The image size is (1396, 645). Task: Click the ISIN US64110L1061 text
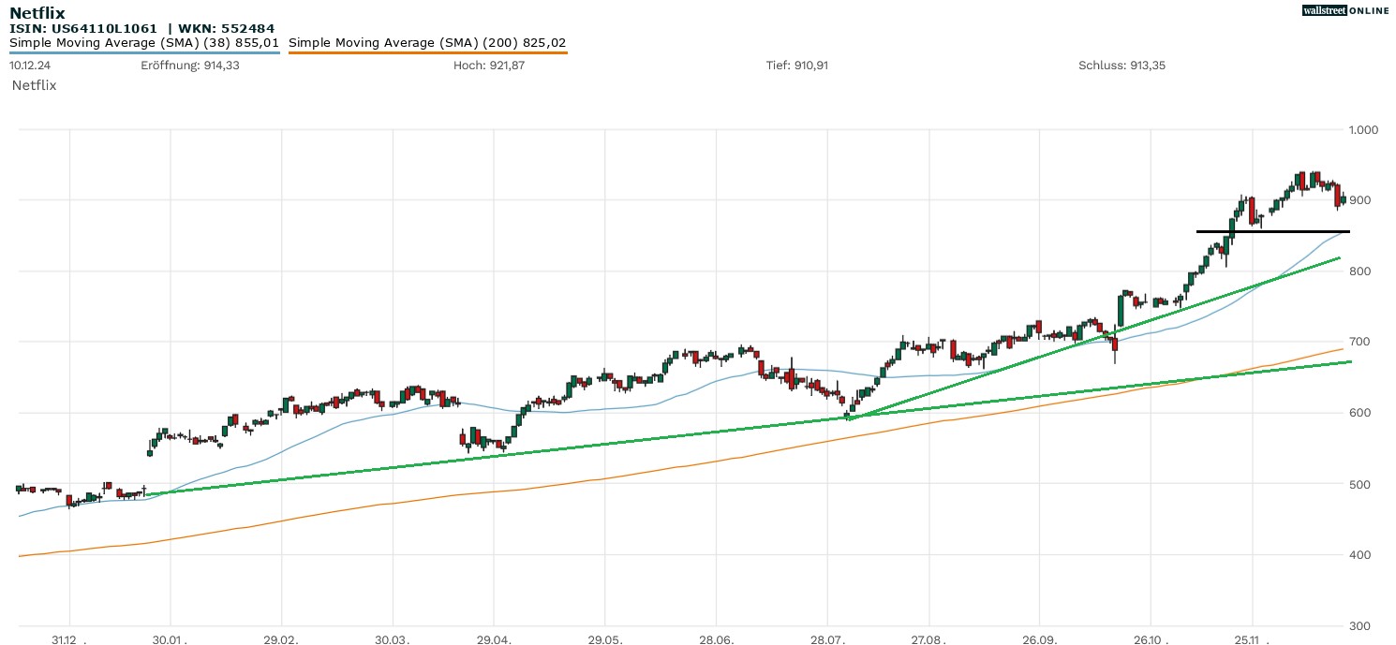83,28
